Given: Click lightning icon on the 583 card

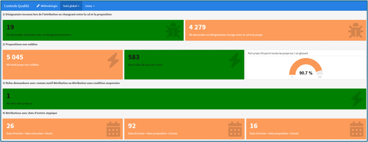Looking at the screenshot, I should (x=235, y=60).
